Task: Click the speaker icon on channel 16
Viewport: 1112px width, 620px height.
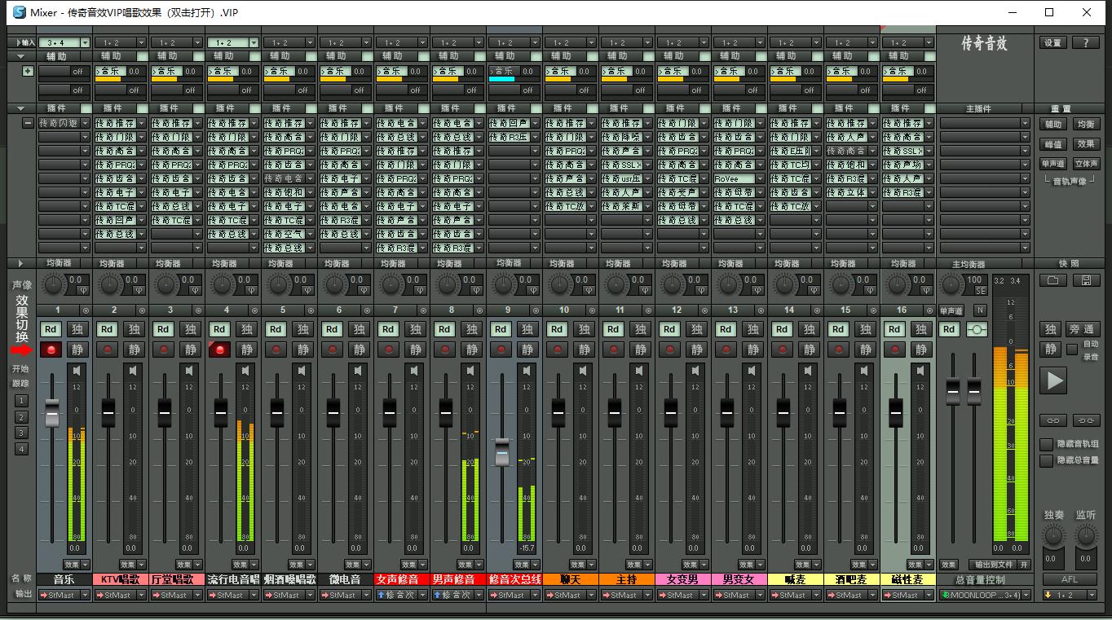Action: [x=921, y=371]
